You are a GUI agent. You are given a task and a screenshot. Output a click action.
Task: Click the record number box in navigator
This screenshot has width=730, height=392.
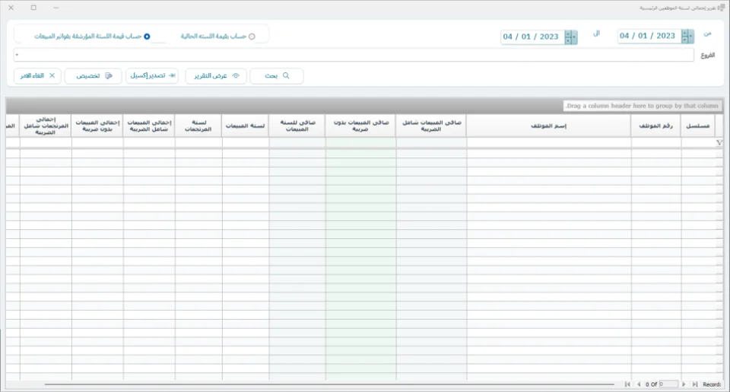tap(668, 384)
